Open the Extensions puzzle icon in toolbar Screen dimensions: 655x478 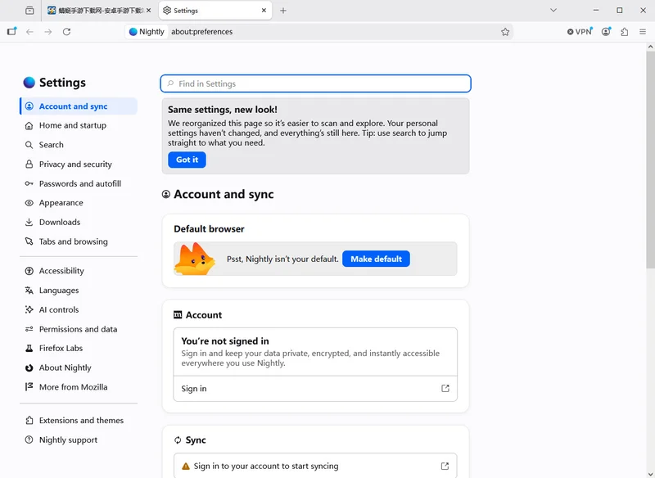pyautogui.click(x=625, y=32)
